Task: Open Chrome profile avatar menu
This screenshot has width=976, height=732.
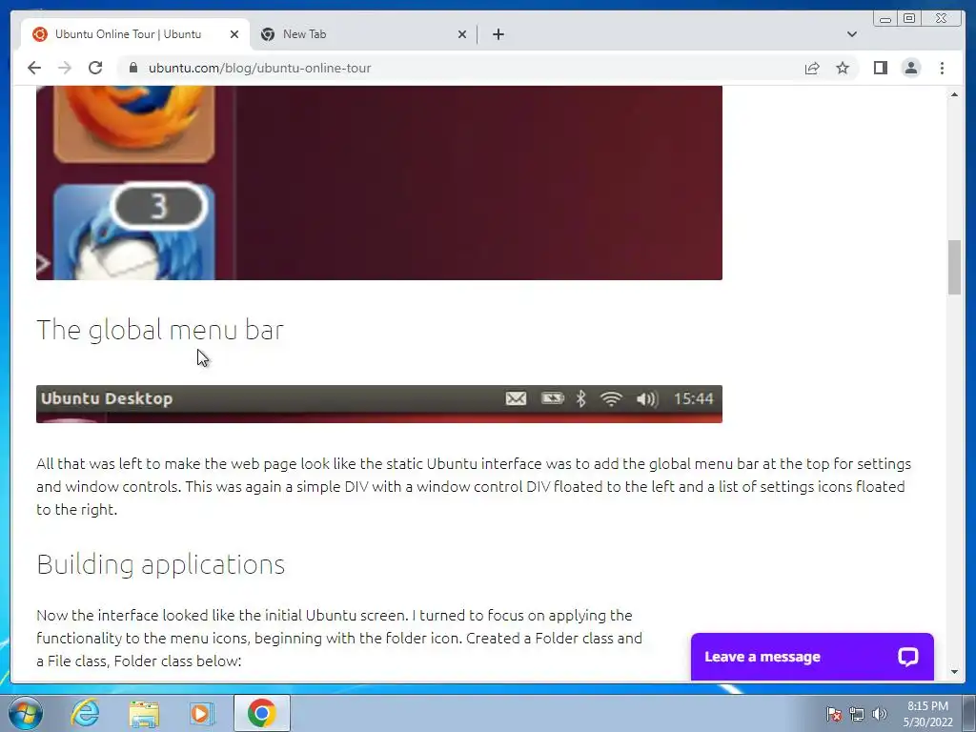Action: 910,68
